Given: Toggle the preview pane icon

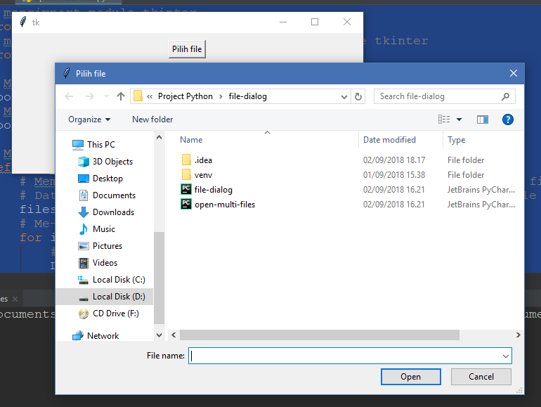Looking at the screenshot, I should coord(483,119).
